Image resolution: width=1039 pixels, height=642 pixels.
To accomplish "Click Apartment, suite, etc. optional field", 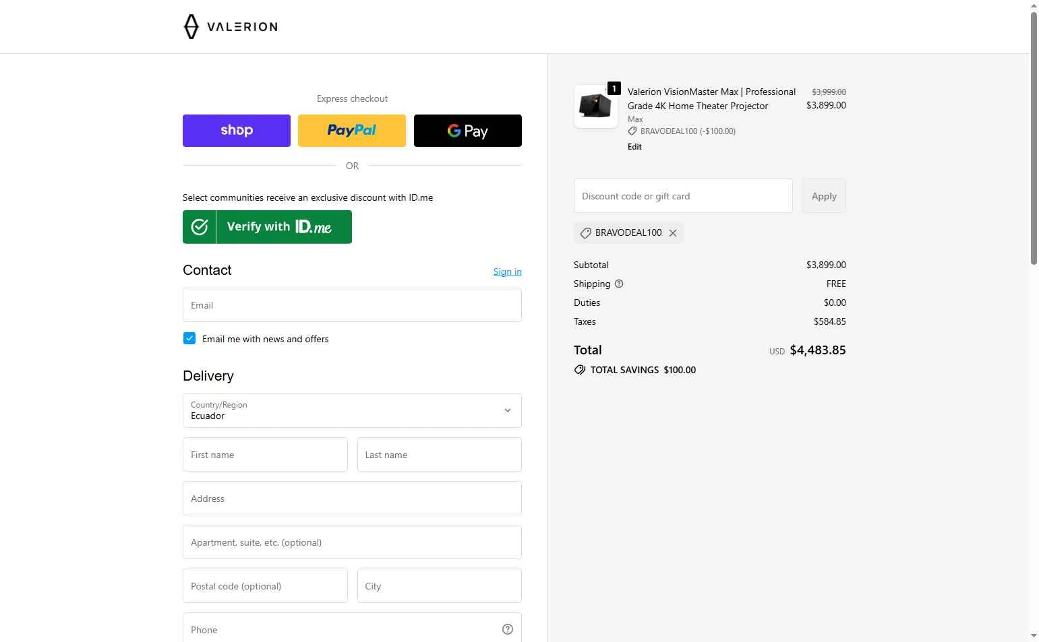I will 352,542.
